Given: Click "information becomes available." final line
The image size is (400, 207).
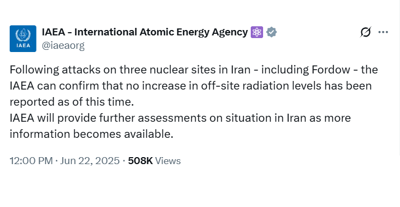Looking at the screenshot, I should 92,135.
